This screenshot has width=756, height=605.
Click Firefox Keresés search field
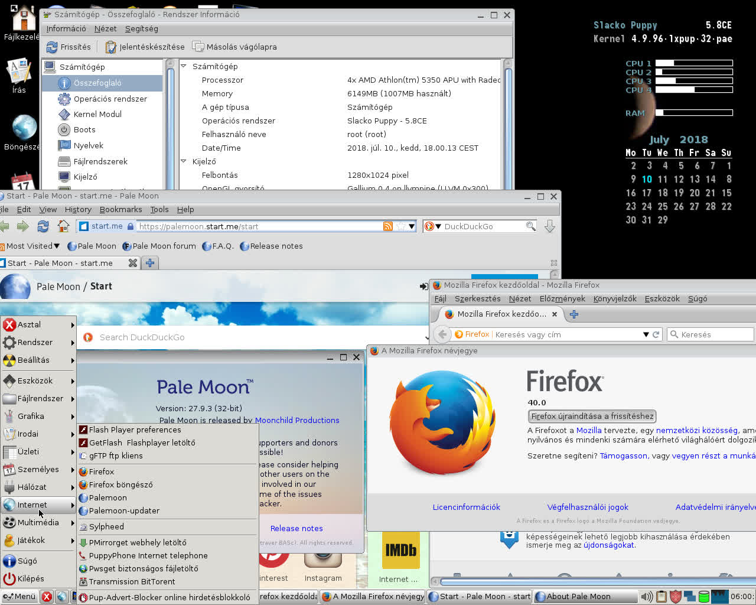coord(711,334)
